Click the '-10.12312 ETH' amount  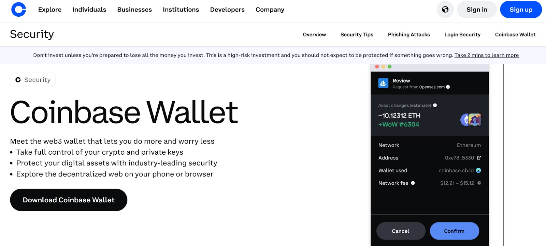(399, 116)
